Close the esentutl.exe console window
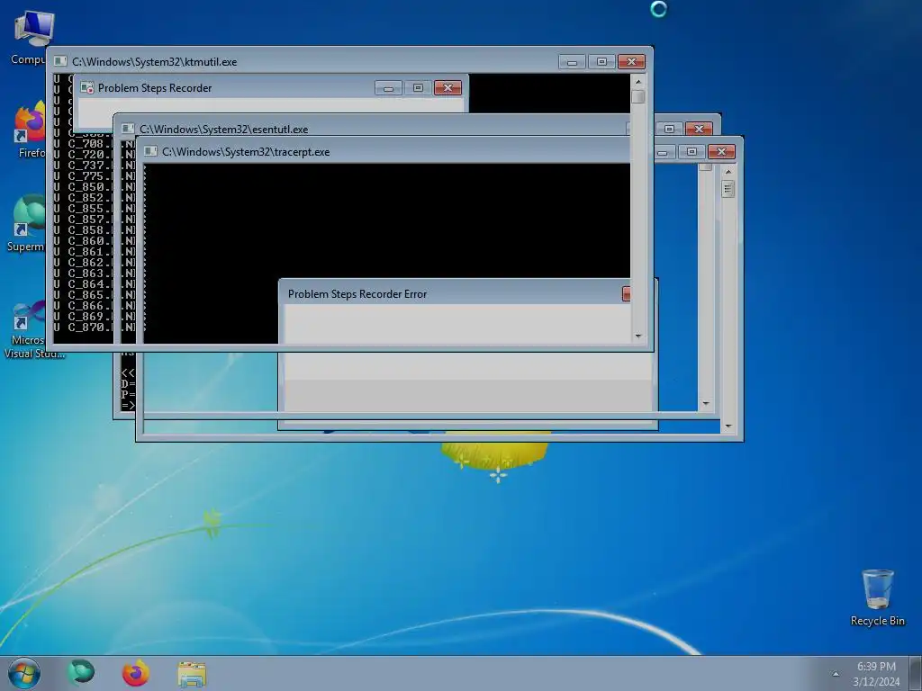This screenshot has height=691, width=922. (x=699, y=129)
